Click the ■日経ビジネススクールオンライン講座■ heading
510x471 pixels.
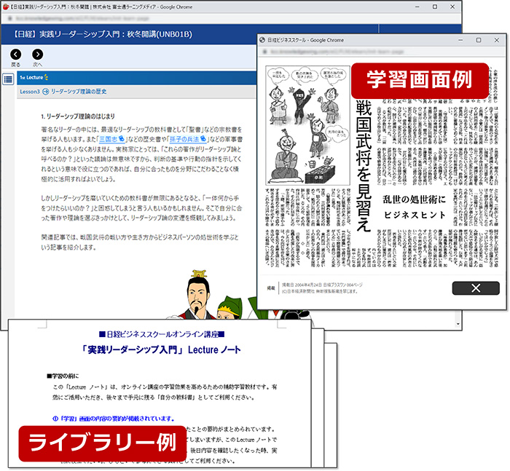pos(162,334)
